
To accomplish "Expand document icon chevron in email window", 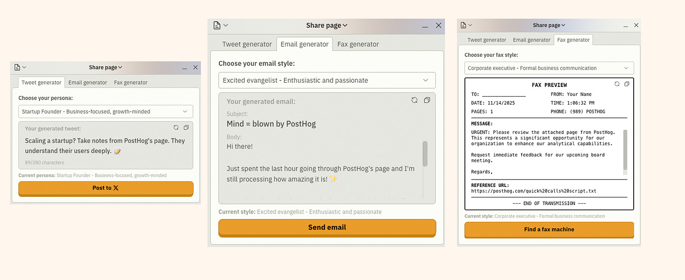I will point(226,25).
